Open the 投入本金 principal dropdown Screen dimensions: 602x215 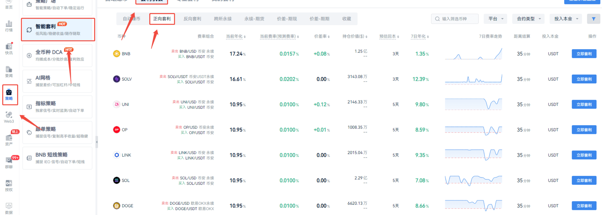tap(566, 19)
